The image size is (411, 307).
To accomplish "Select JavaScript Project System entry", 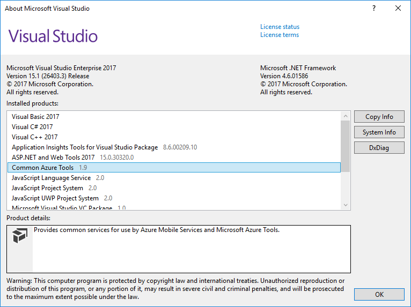I will tap(174, 188).
